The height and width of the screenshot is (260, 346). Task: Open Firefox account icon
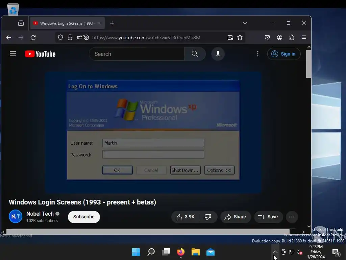tap(279, 37)
